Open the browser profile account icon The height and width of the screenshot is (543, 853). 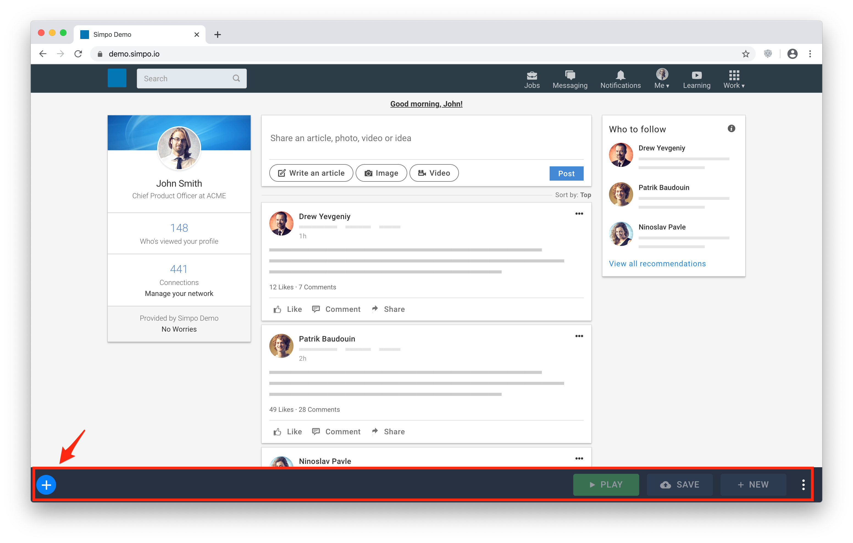point(792,54)
